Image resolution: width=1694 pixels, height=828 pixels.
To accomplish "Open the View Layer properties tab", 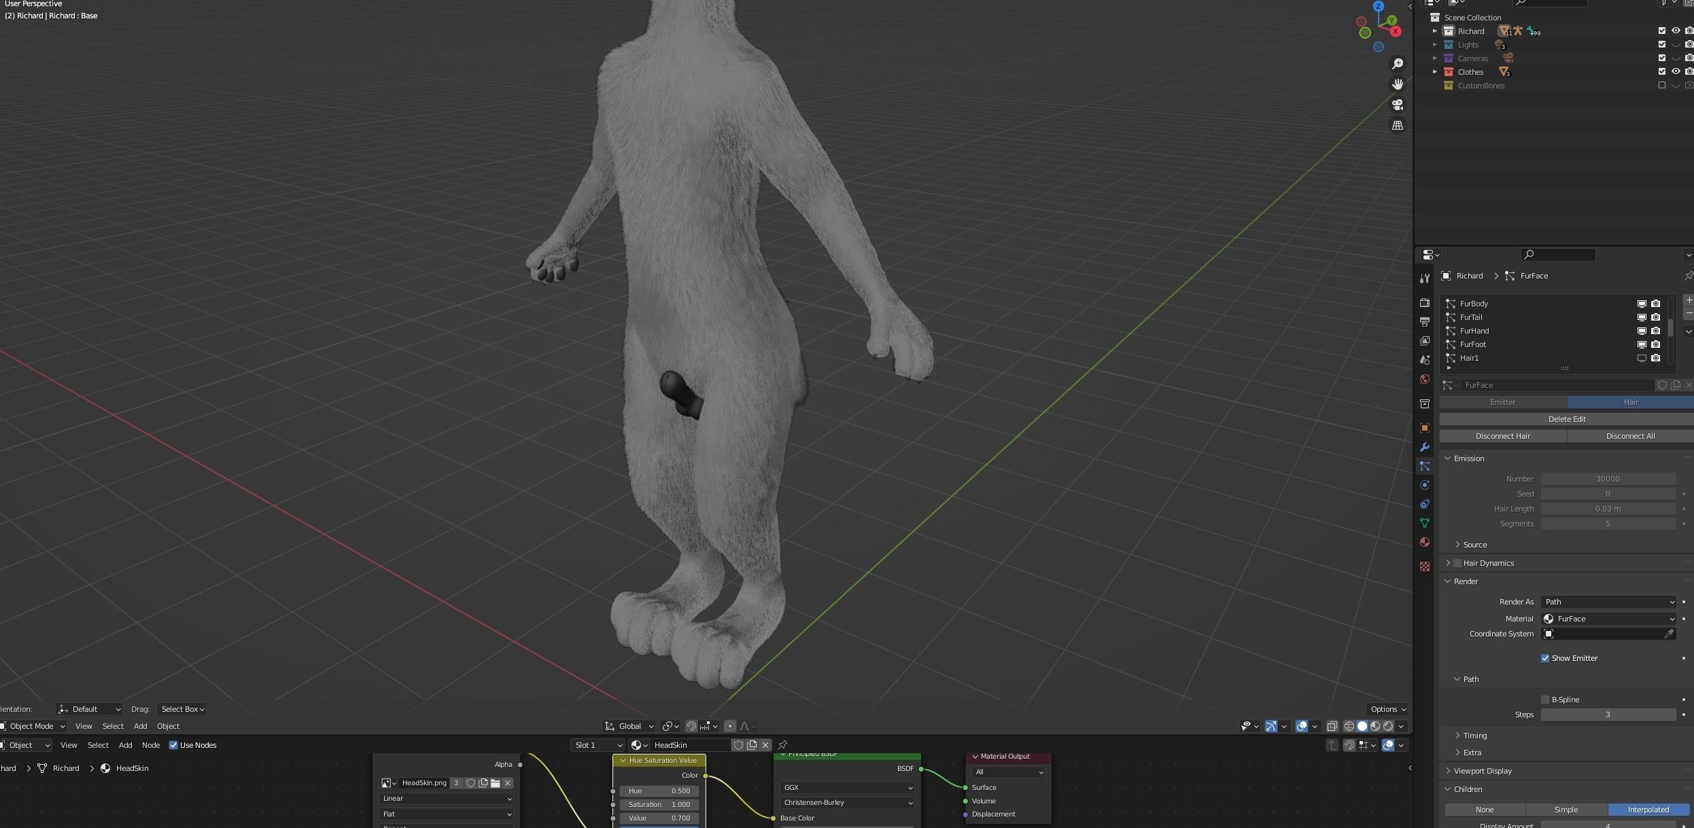I will pyautogui.click(x=1425, y=341).
